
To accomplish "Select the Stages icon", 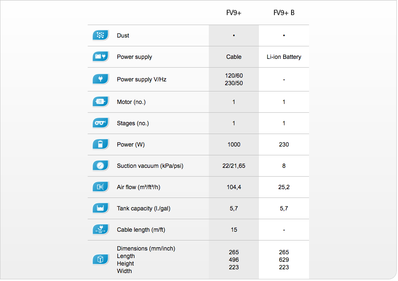I will (x=101, y=123).
